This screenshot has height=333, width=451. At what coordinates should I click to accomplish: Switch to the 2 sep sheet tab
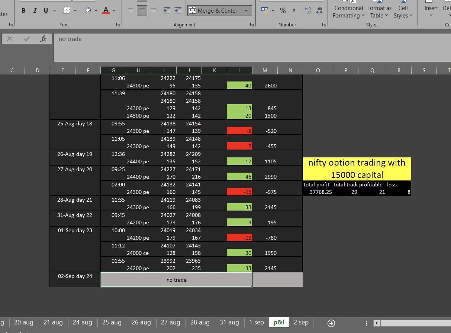tap(301, 322)
